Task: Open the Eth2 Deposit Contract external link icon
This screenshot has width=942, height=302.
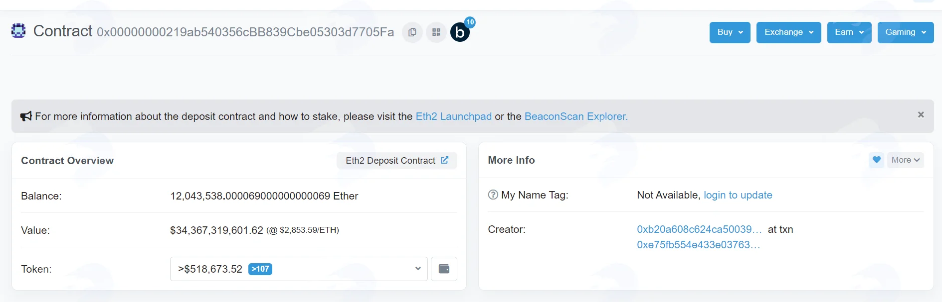Action: 444,160
